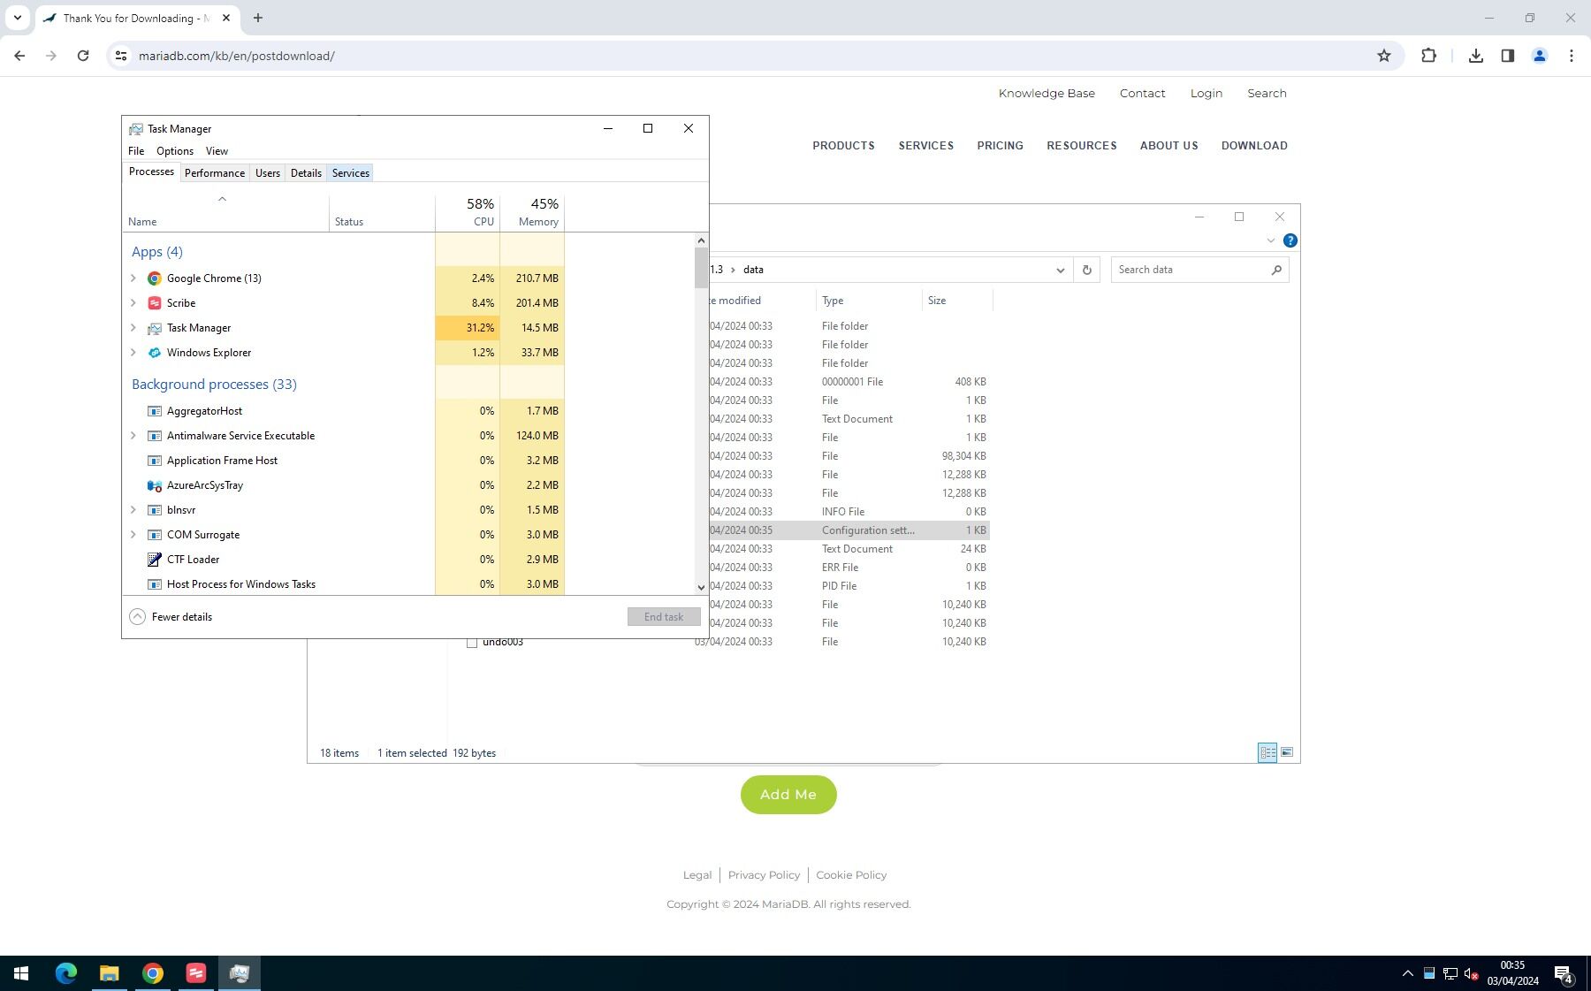The width and height of the screenshot is (1591, 991).
Task: Reload the MariaDB page
Action: (83, 56)
